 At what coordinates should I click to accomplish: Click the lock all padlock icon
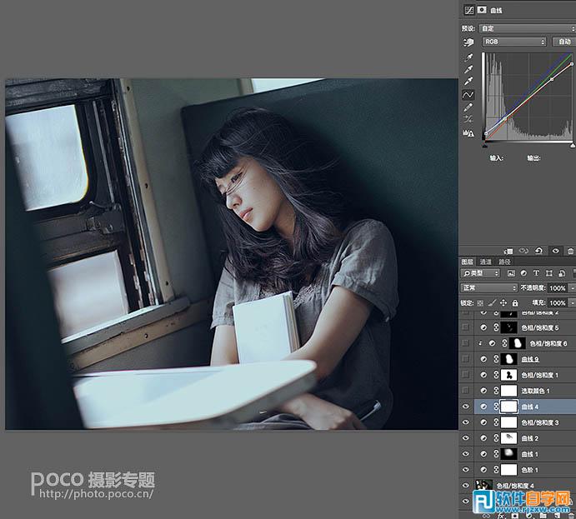tap(515, 302)
